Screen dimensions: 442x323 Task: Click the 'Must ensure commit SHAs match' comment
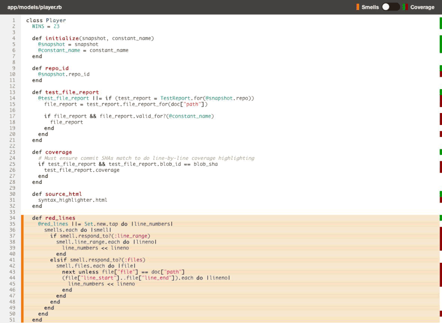point(146,158)
